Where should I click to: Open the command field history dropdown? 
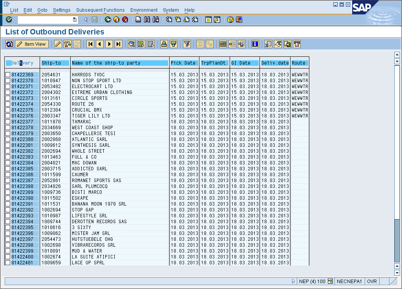pyautogui.click(x=75, y=20)
